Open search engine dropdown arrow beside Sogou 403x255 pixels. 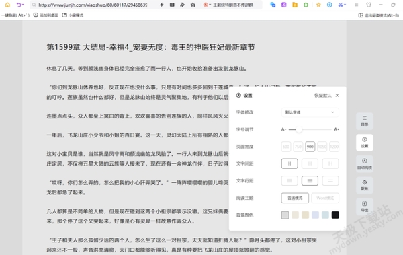pyautogui.click(x=210, y=5)
